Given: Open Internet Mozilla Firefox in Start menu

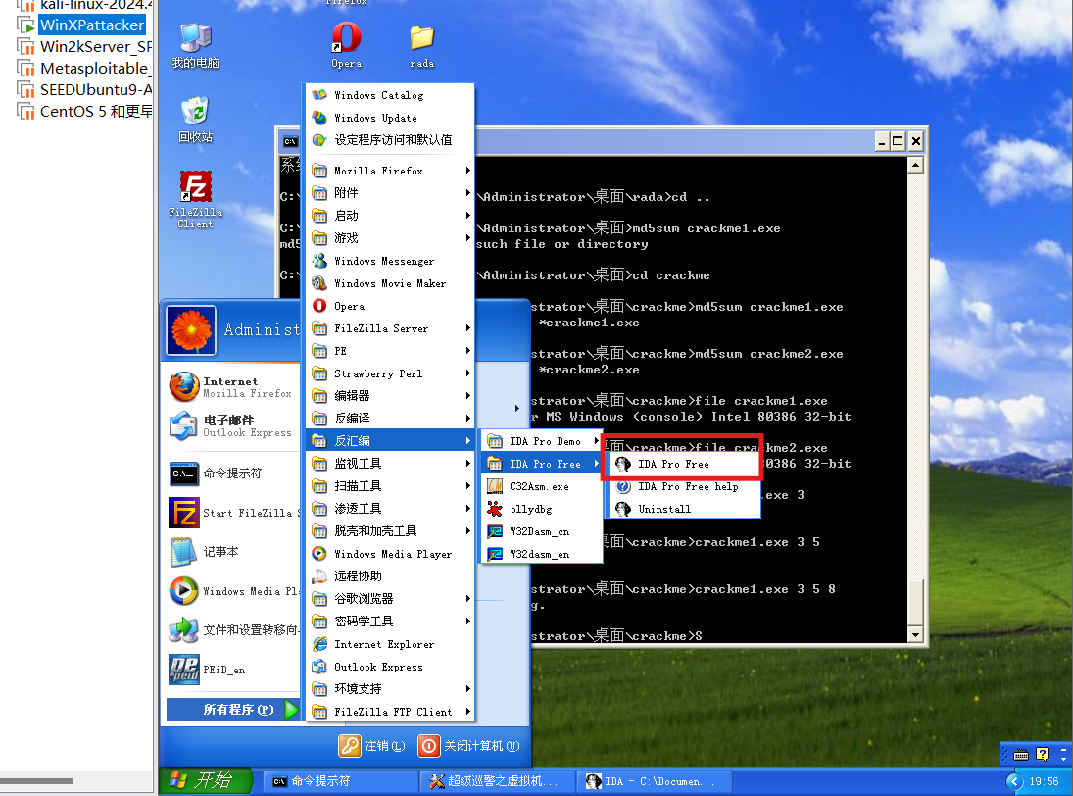Looking at the screenshot, I should pyautogui.click(x=232, y=387).
